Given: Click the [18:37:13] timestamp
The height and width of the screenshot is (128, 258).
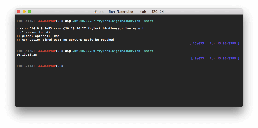Looking at the screenshot, I should (x=26, y=66).
